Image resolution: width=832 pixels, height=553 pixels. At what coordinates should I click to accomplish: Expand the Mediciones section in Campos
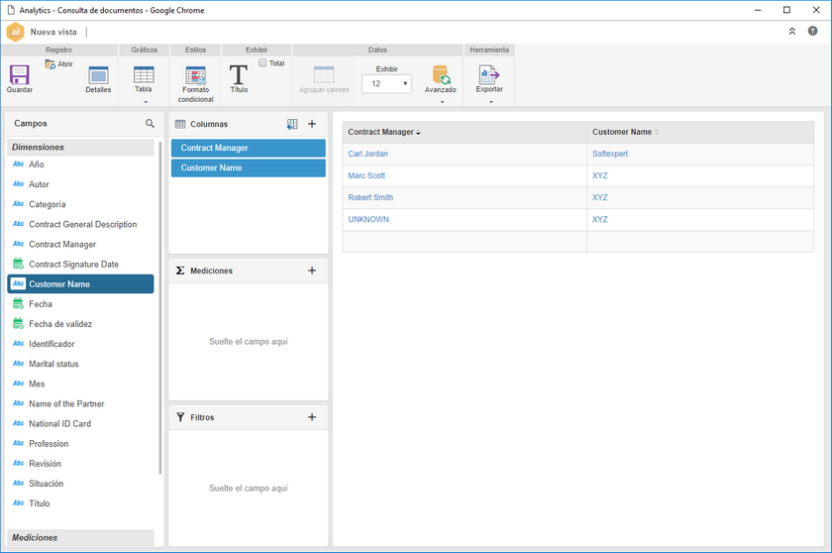tap(80, 537)
